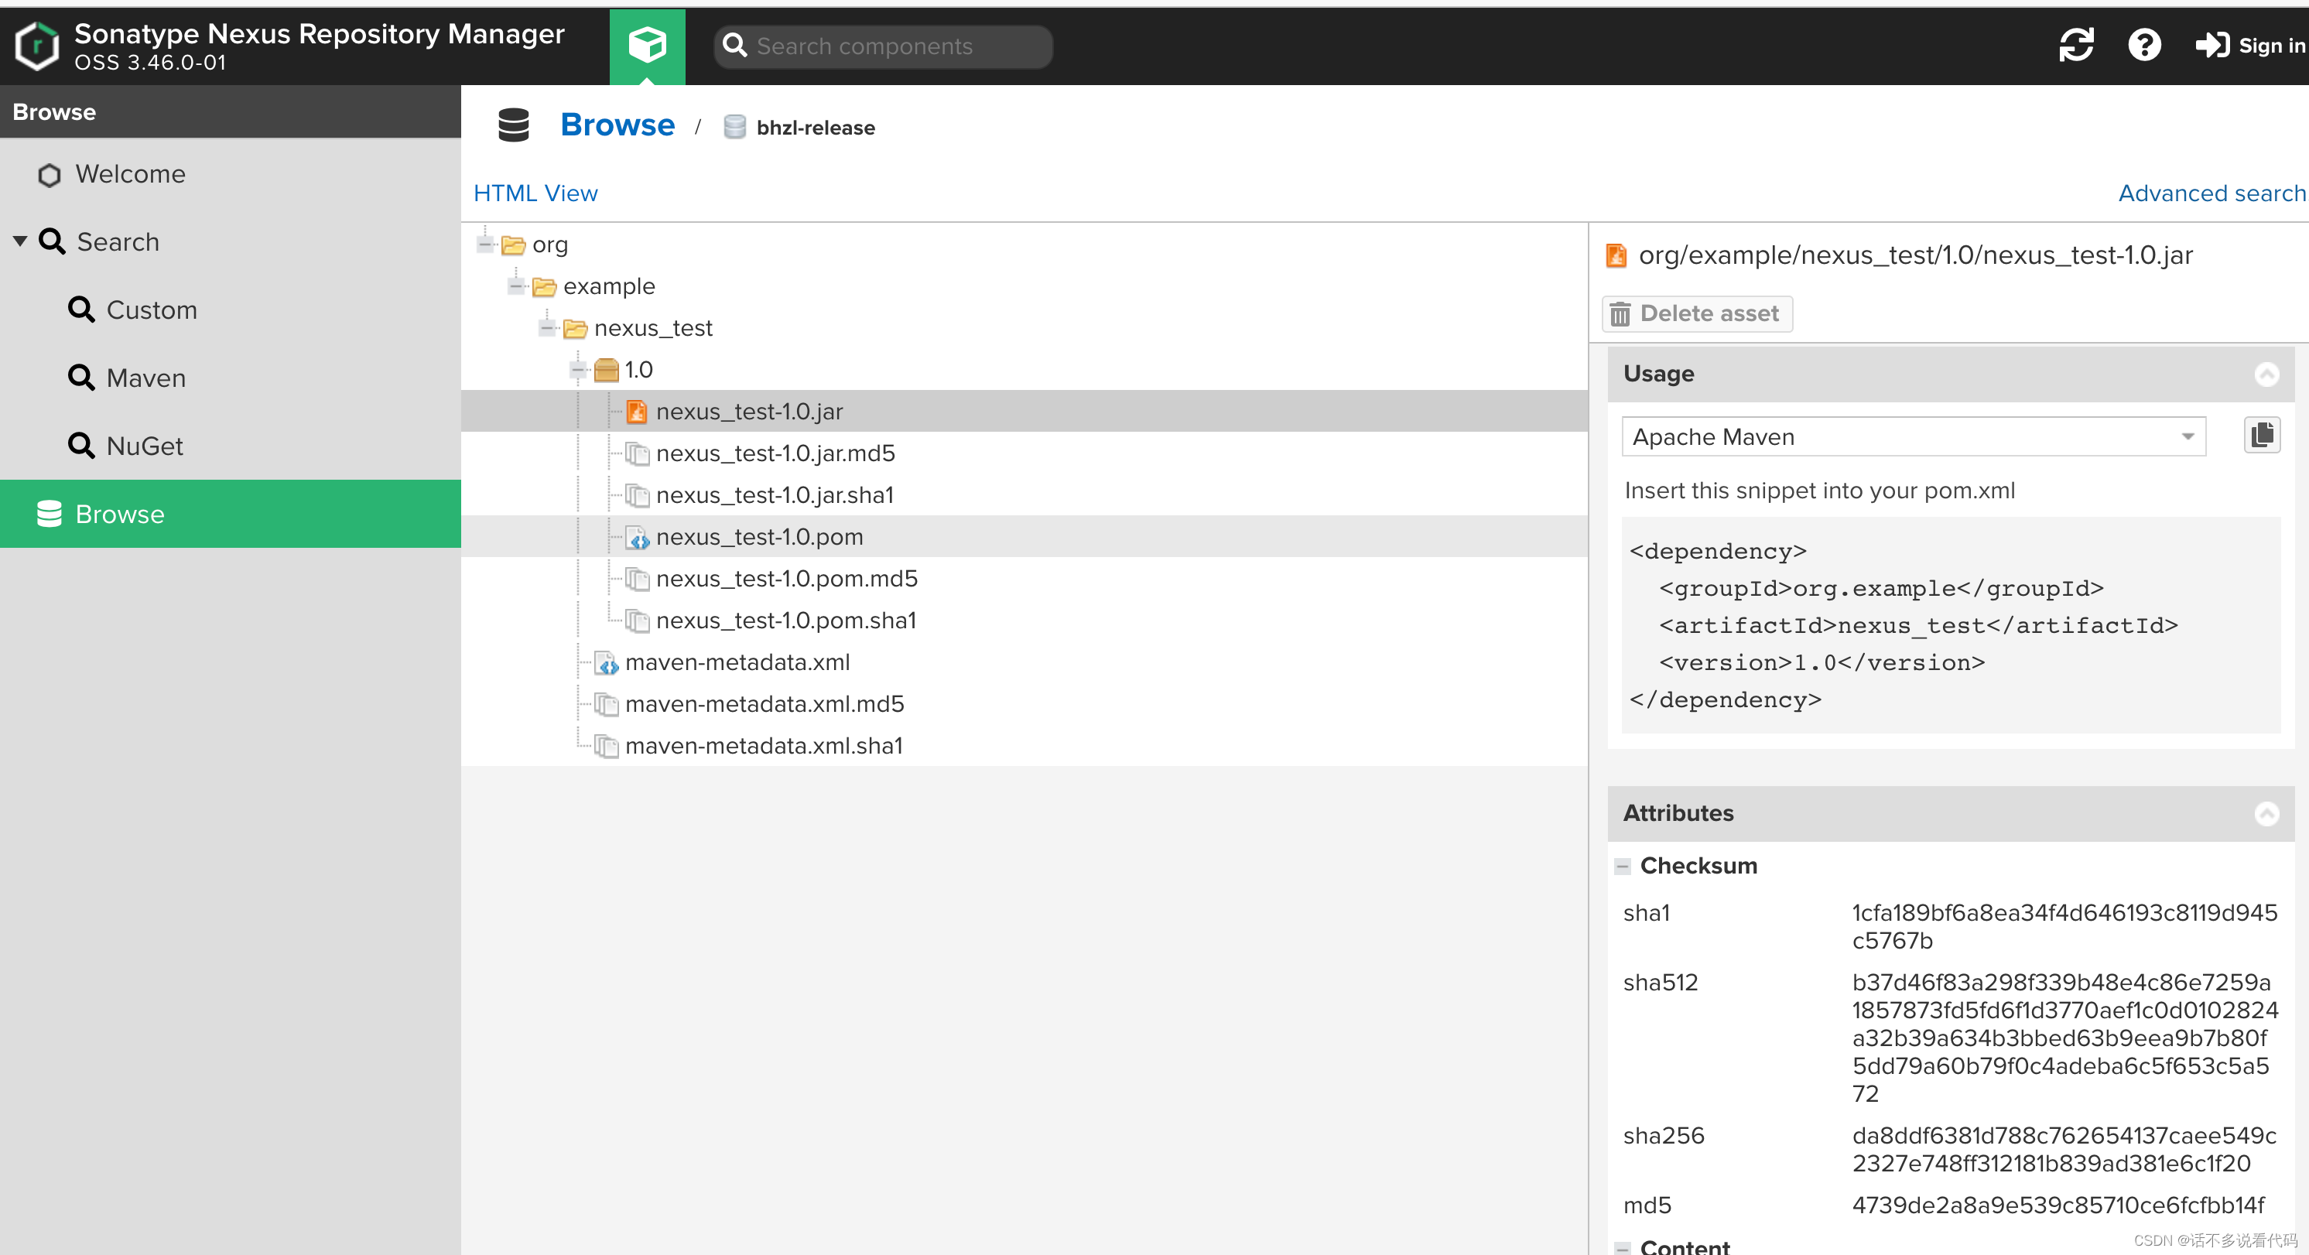Open HTML View link
The width and height of the screenshot is (2309, 1255).
tap(535, 193)
